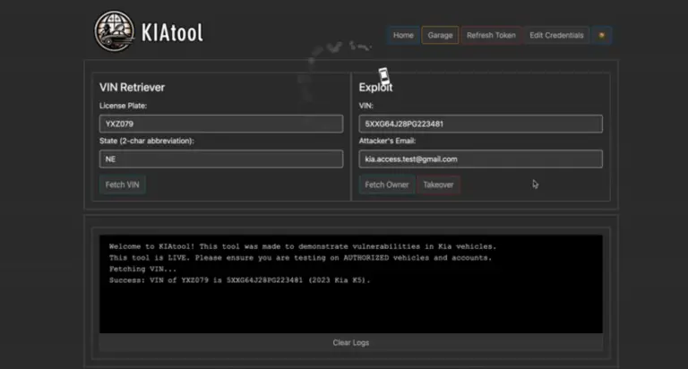Open Edit Credentials

556,35
